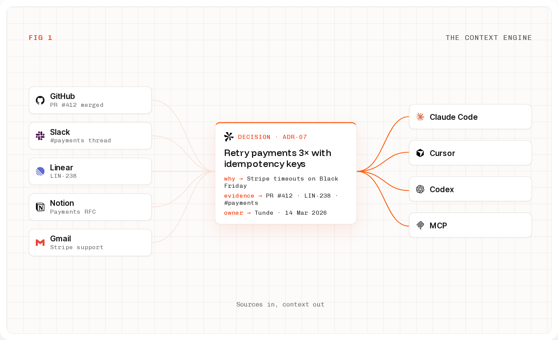Click the MCP logo icon

420,225
